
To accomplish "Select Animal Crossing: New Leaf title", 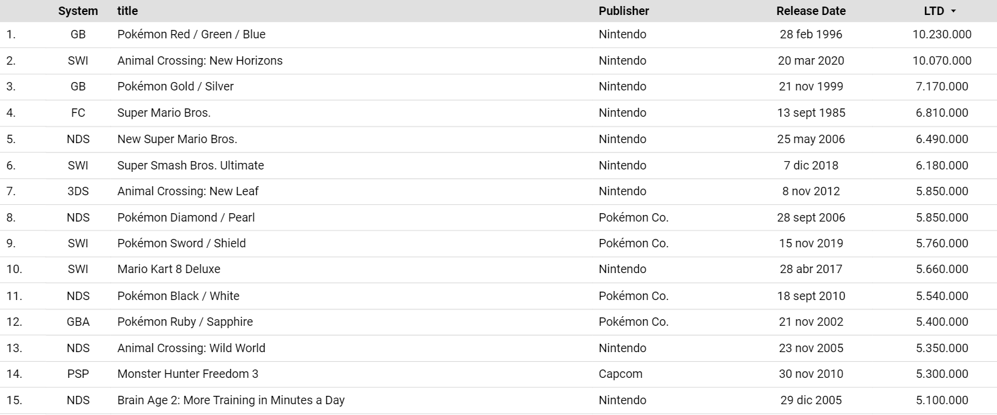I will 188,191.
